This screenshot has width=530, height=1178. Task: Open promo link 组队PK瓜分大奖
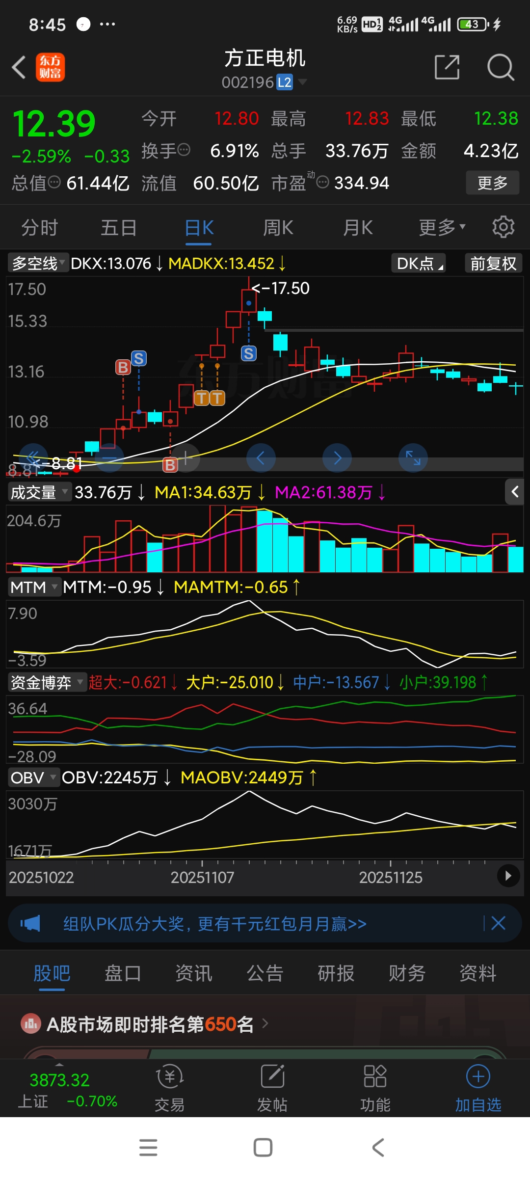point(214,924)
